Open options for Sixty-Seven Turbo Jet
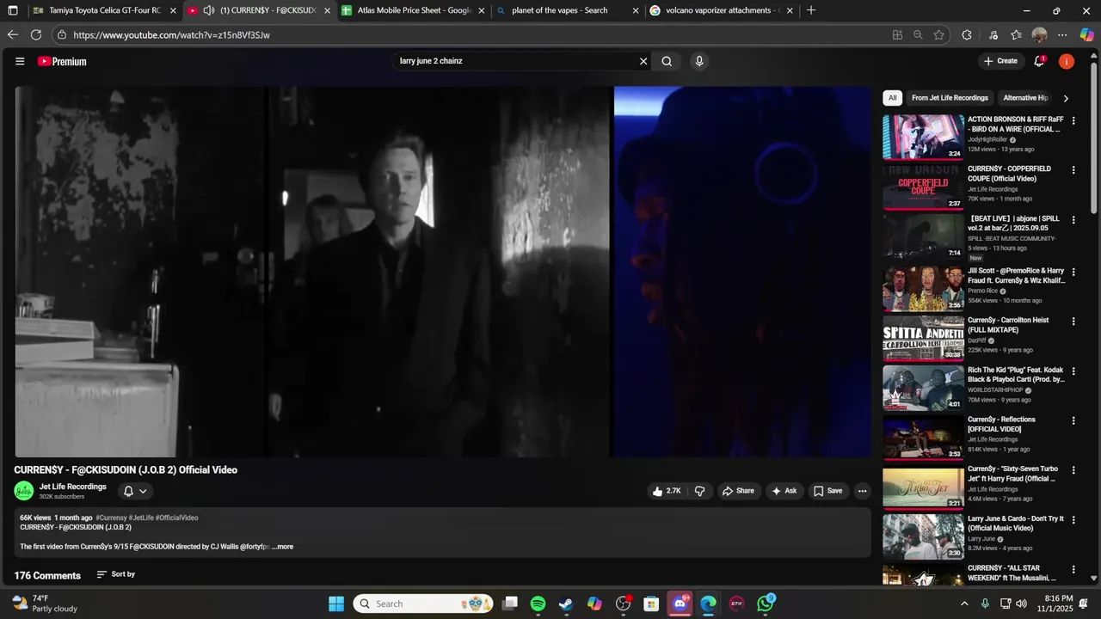The height and width of the screenshot is (619, 1101). point(1073,471)
